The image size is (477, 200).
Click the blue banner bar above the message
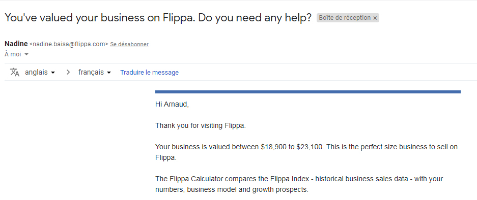point(308,92)
